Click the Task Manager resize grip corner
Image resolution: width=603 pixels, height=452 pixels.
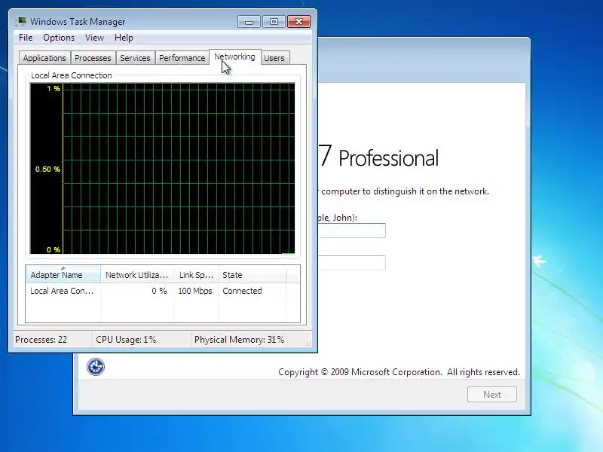308,344
